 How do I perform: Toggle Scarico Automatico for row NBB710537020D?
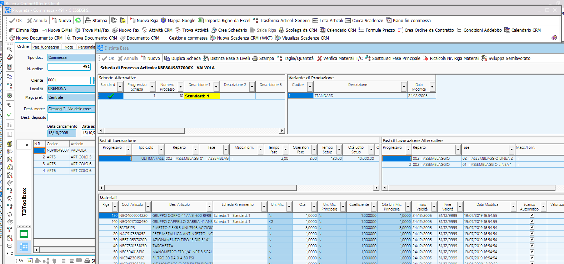click(532, 239)
